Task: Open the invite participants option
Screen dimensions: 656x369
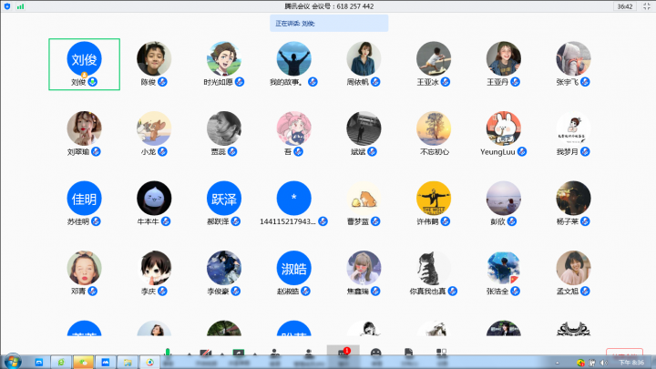Action: click(x=274, y=353)
